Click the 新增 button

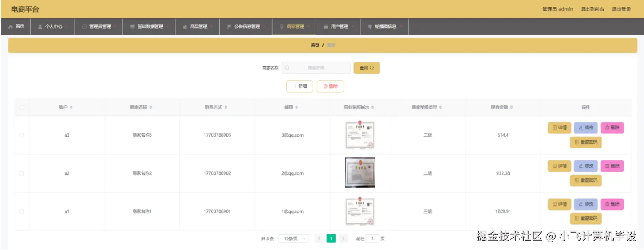tap(300, 86)
